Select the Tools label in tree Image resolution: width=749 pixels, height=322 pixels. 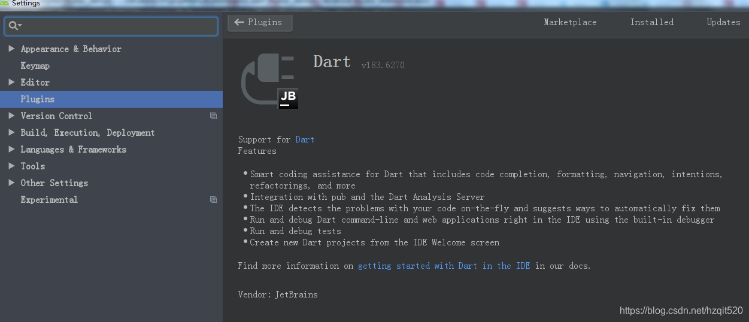[32, 166]
